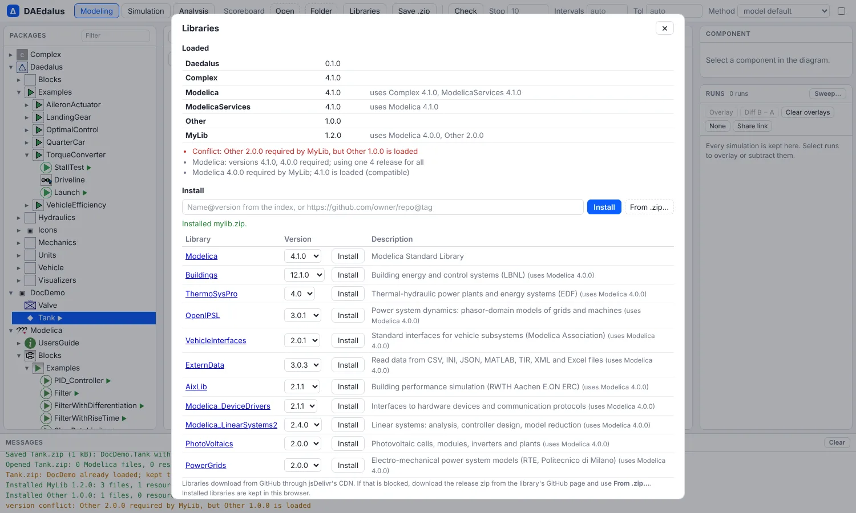Click the Daedalus package triangle icon
856x513 pixels.
[x=22, y=67]
